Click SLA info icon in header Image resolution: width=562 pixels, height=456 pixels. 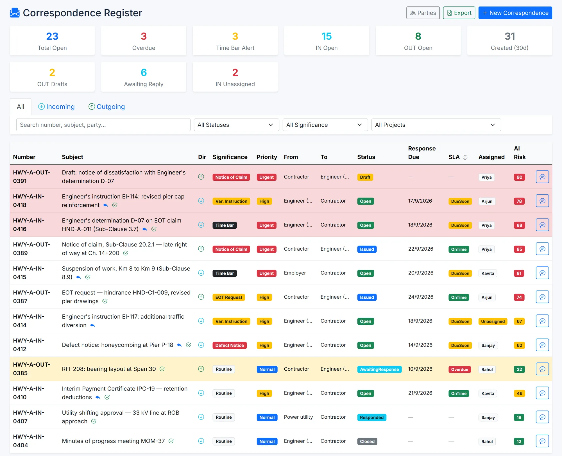465,157
